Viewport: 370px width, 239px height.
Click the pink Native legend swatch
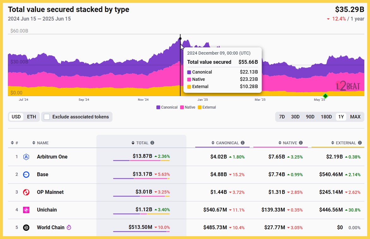click(182, 107)
